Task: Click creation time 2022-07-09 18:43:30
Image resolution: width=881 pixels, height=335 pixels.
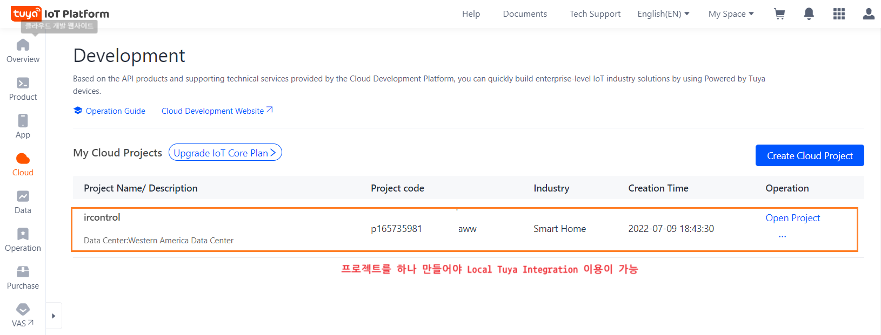Action: click(x=671, y=229)
